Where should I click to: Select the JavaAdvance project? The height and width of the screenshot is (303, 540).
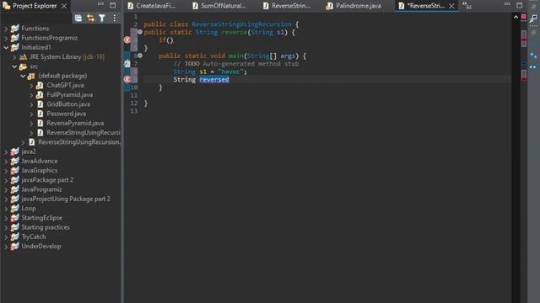[40, 161]
